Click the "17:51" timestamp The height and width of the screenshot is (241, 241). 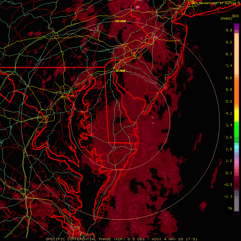click(191, 239)
